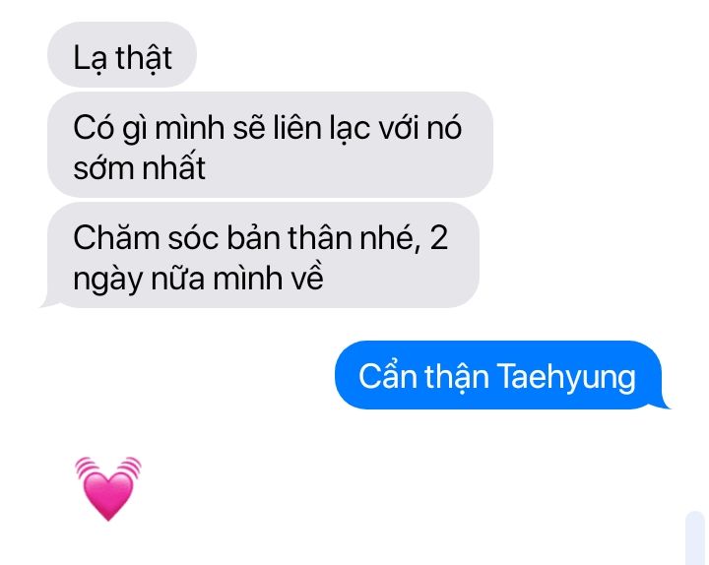709x565 pixels.
Task: Click the blue "Cẩn thận Taehyung" sent bubble
Action: (498, 375)
